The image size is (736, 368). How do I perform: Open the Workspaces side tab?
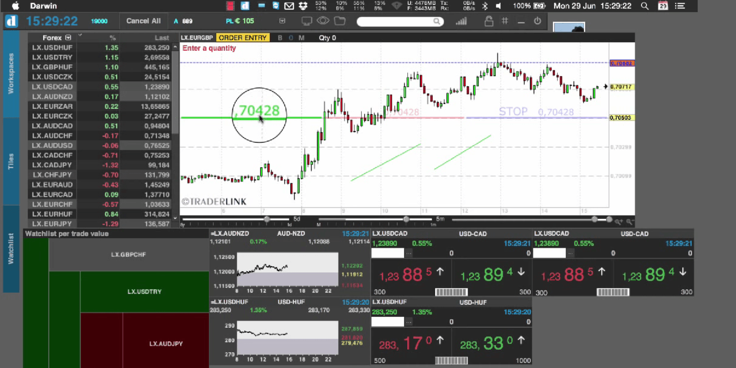[x=11, y=73]
